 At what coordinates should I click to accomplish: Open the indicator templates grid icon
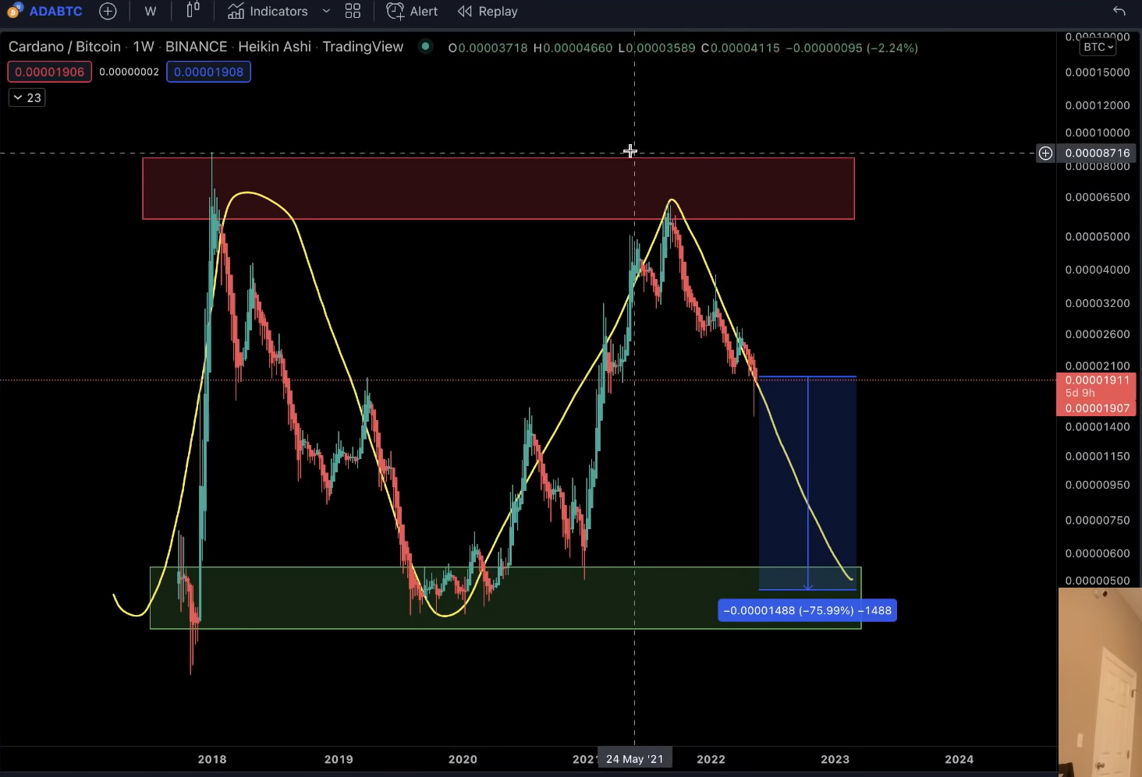[353, 11]
